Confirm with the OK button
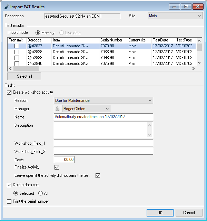207x221 pixels. tap(160, 213)
